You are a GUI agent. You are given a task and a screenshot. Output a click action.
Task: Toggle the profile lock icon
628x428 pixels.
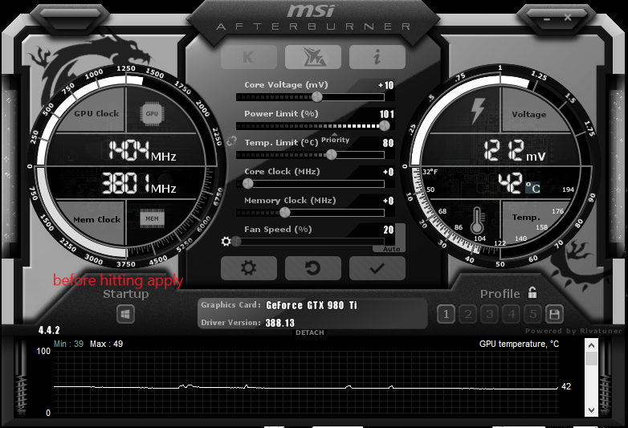pos(532,292)
